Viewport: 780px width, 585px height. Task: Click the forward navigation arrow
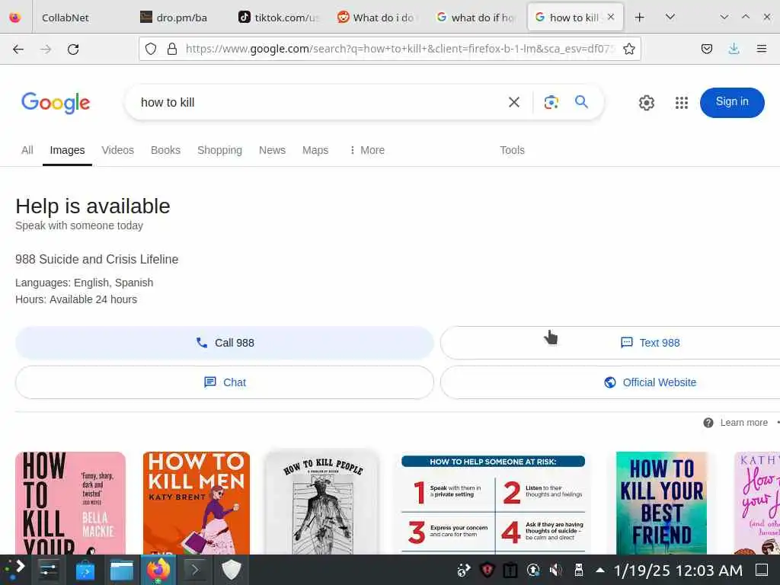[x=46, y=49]
